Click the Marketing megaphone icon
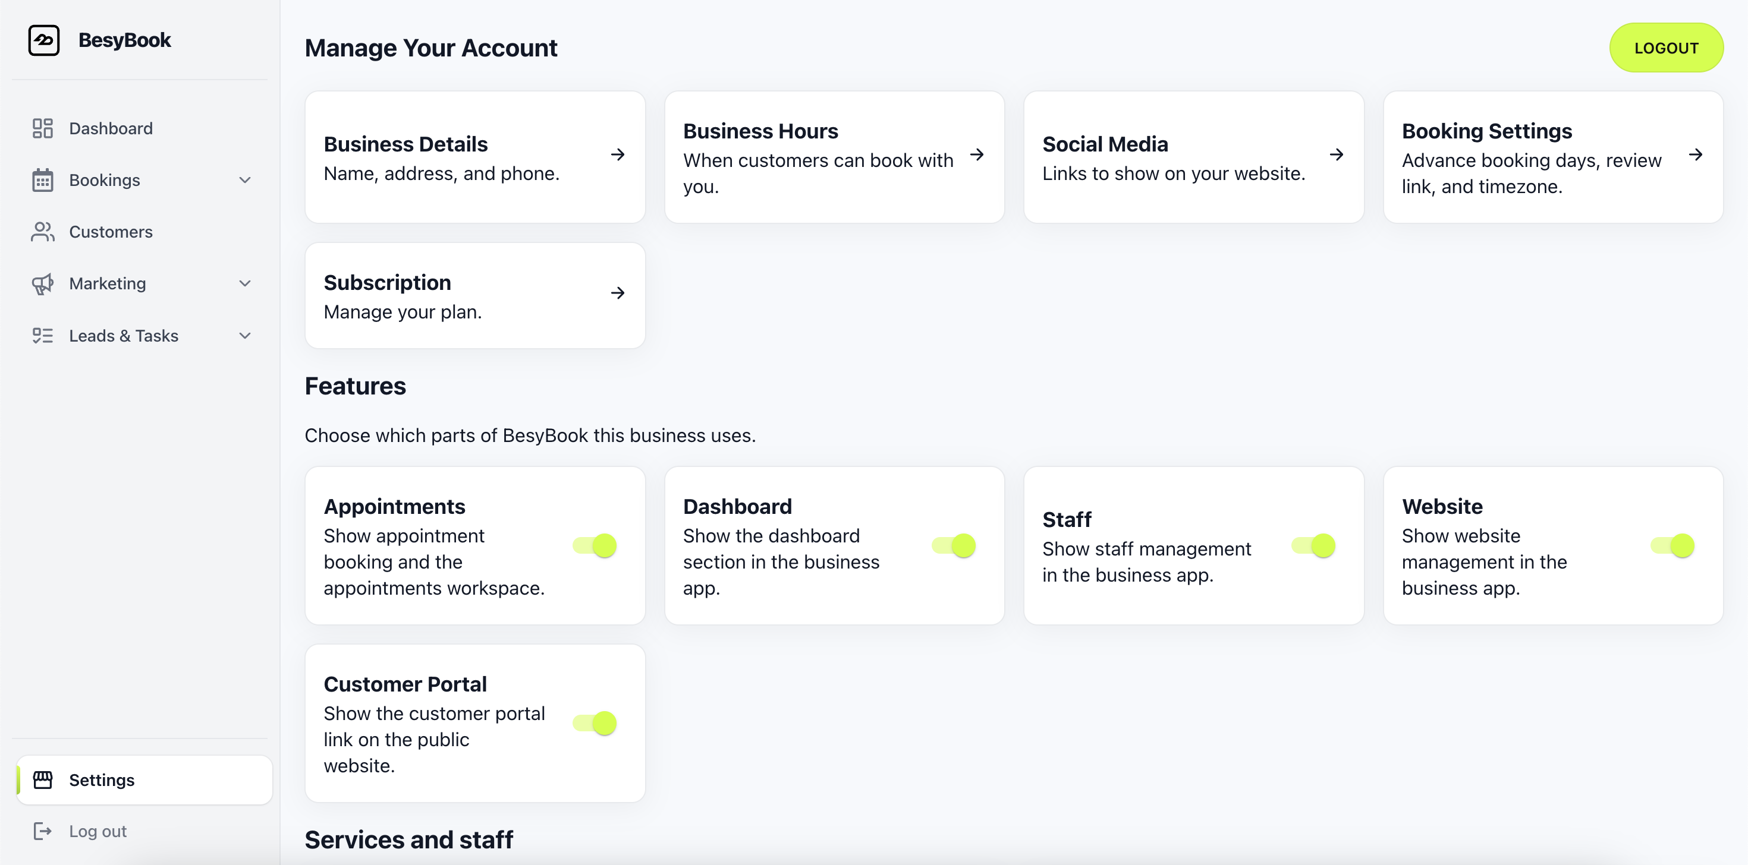Image resolution: width=1748 pixels, height=865 pixels. pyautogui.click(x=43, y=283)
